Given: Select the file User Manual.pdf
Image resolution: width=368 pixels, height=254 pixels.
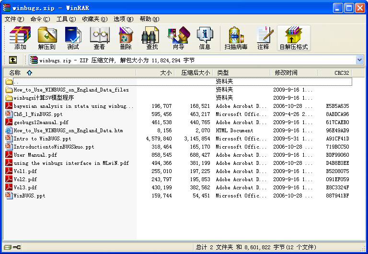Looking at the screenshot, I should coord(35,155).
